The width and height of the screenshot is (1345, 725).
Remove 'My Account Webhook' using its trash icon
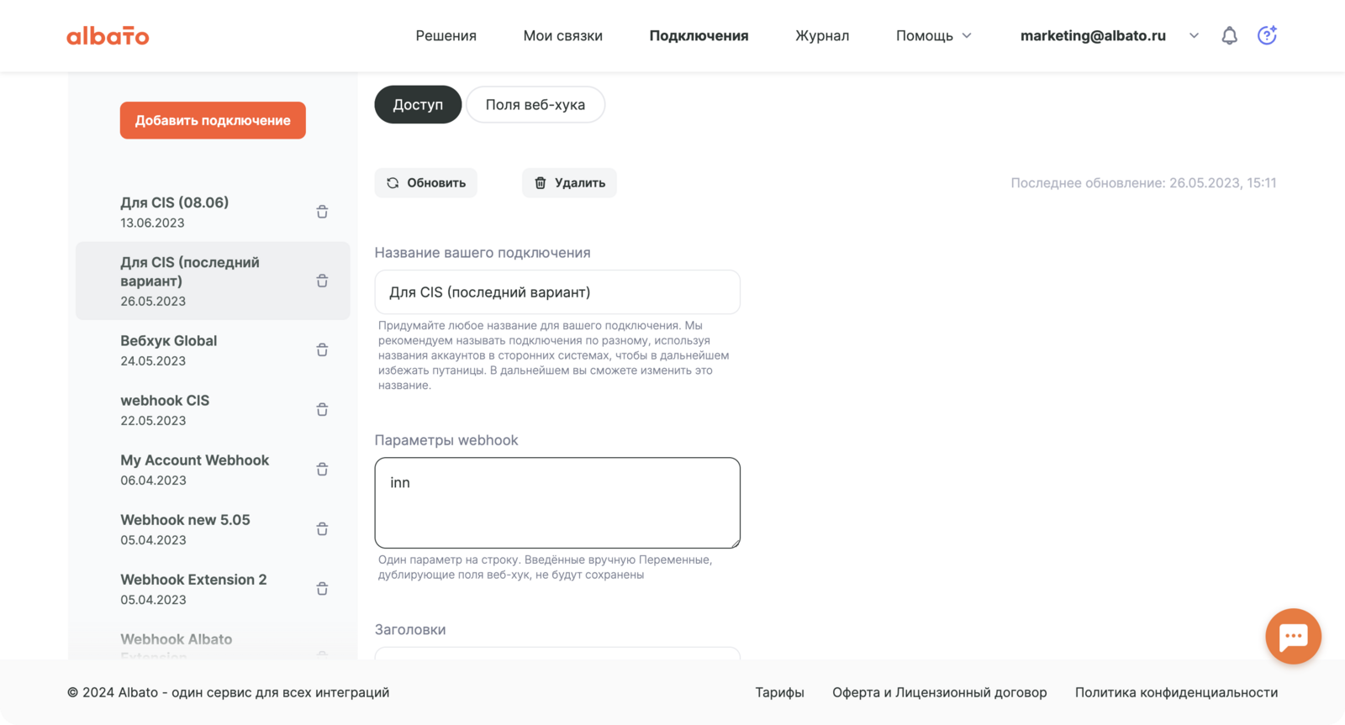click(322, 469)
